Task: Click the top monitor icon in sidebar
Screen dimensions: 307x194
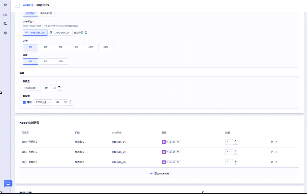Action: coord(5,5)
